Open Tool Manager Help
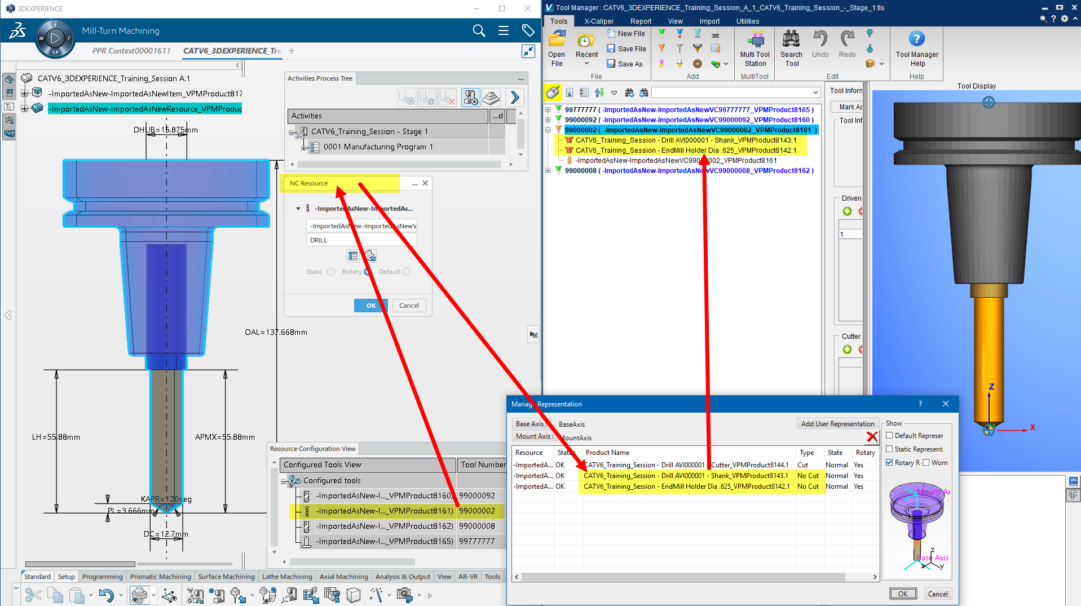This screenshot has width=1081, height=606. click(917, 49)
